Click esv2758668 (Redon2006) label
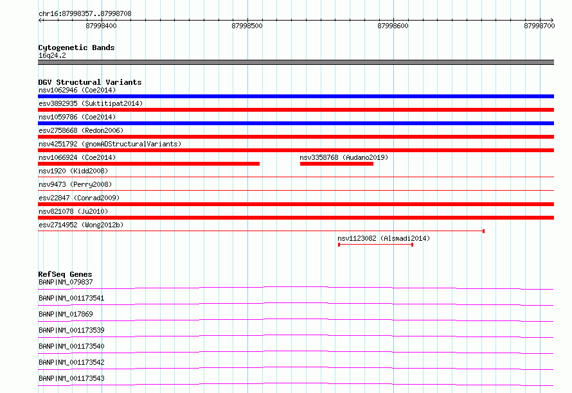The height and width of the screenshot is (393, 572). tap(81, 130)
